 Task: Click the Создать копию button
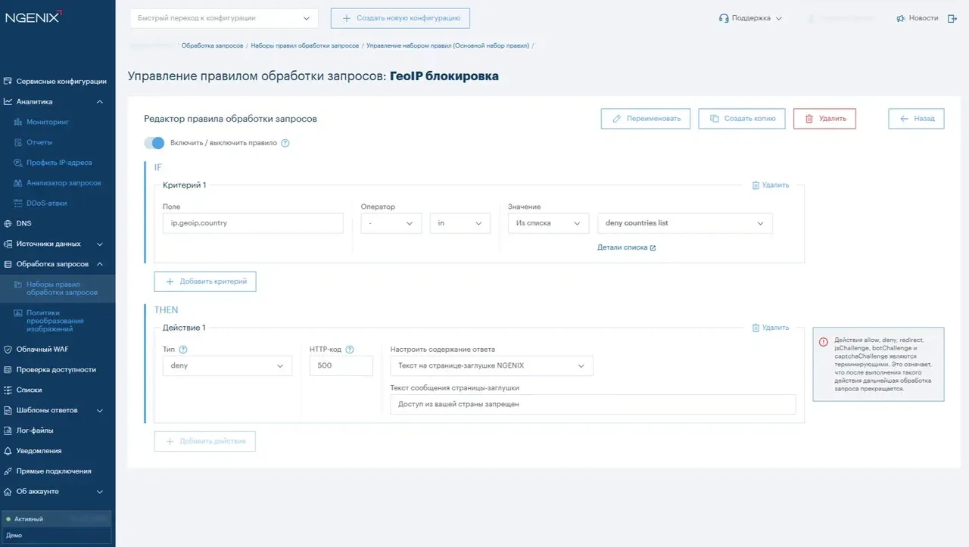[x=742, y=119]
